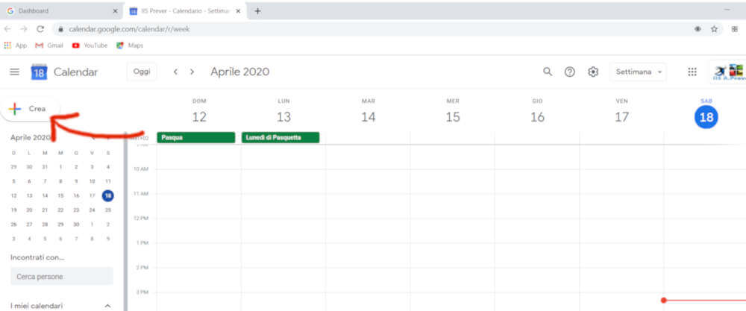Reload the page in browser

coord(40,28)
